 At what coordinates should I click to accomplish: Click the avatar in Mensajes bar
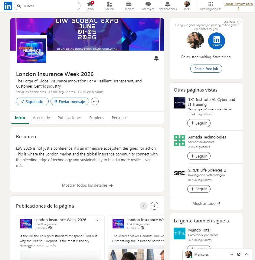pyautogui.click(x=188, y=254)
